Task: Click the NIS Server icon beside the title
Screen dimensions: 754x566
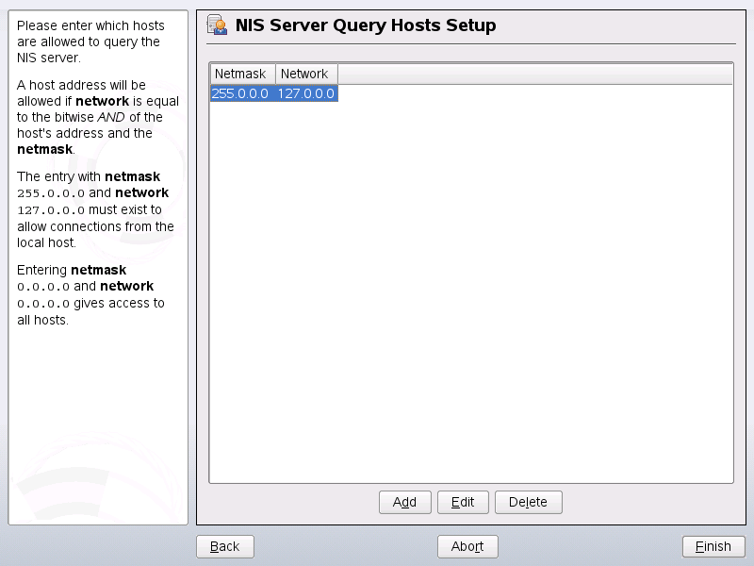Action: pos(217,25)
